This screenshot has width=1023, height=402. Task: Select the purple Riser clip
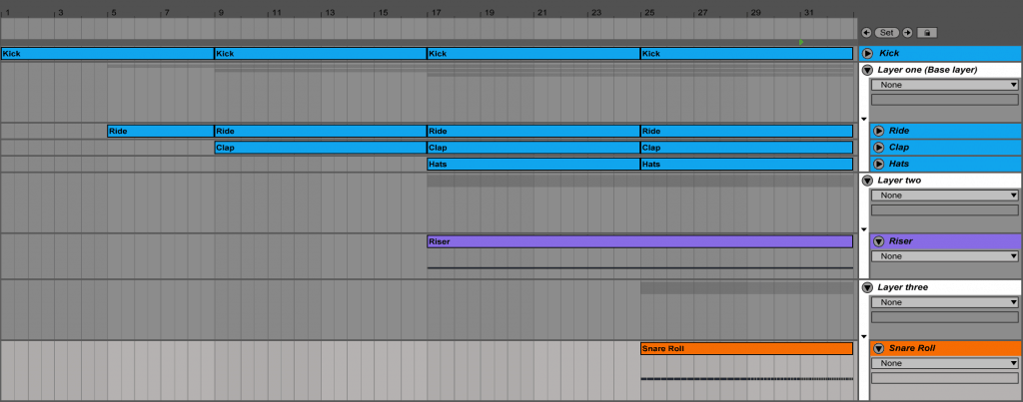(640, 241)
